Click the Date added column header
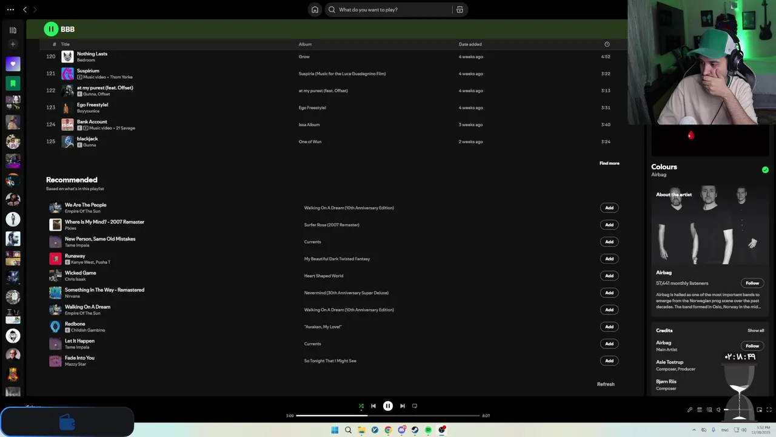776x437 pixels. click(x=470, y=44)
